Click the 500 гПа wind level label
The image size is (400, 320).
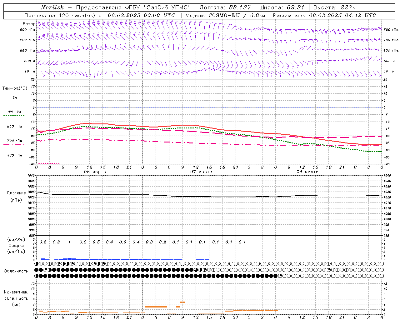27,30
